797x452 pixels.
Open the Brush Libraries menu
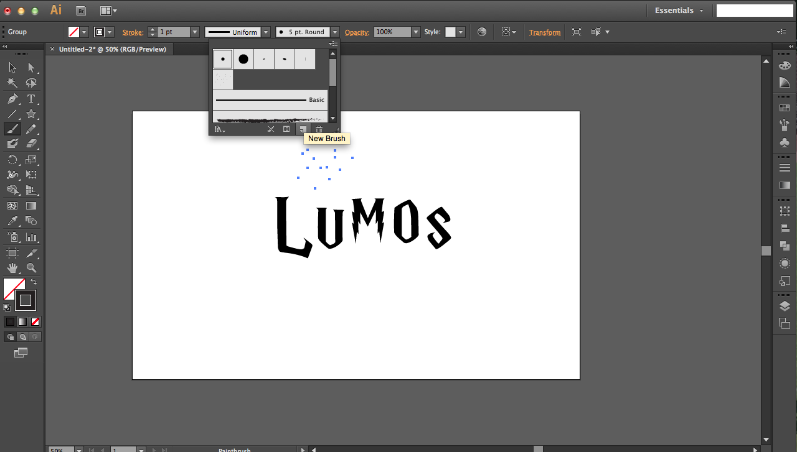tap(220, 129)
